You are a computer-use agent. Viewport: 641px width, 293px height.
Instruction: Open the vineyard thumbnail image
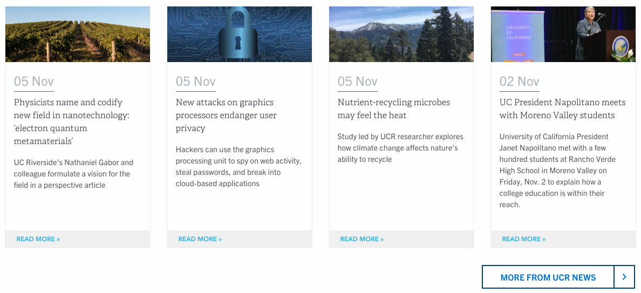point(78,34)
